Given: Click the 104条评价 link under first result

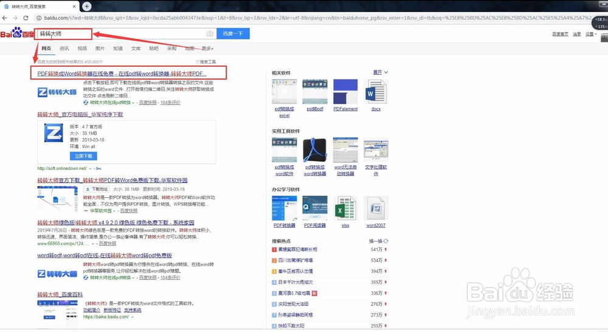Looking at the screenshot, I should pos(170,103).
